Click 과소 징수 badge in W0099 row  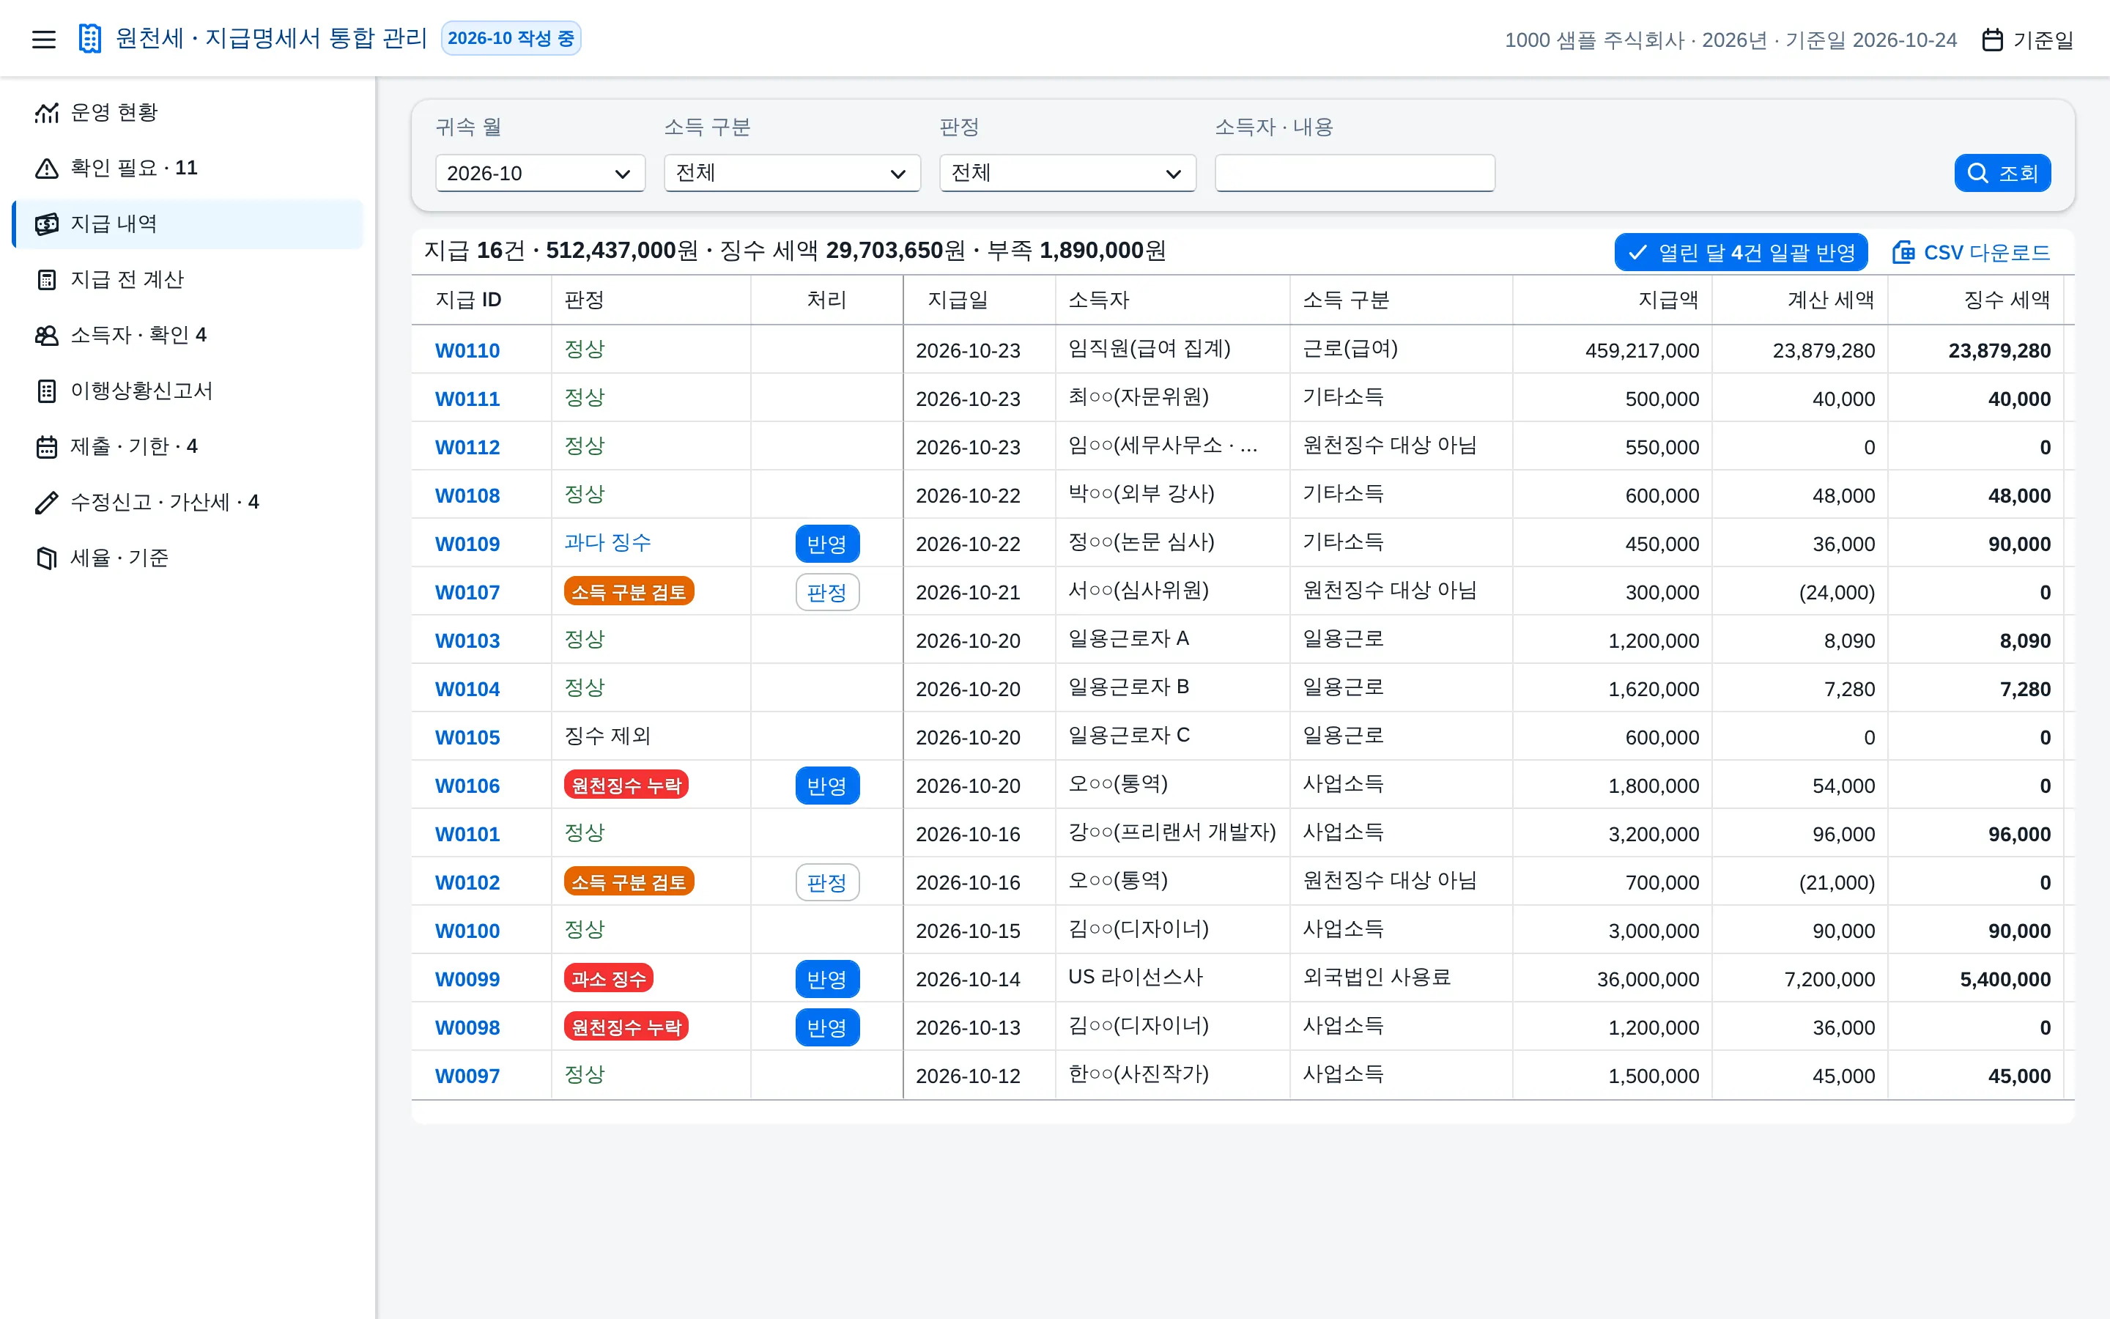pyautogui.click(x=609, y=979)
